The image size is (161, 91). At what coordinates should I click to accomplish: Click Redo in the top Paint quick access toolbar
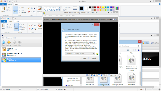(x=10, y=1)
